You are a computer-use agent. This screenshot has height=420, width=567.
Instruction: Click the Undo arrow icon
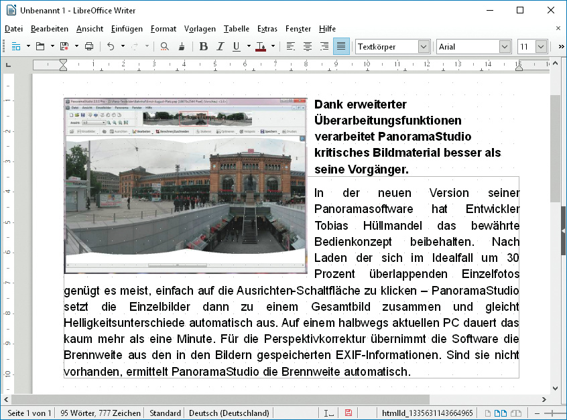[x=111, y=46]
